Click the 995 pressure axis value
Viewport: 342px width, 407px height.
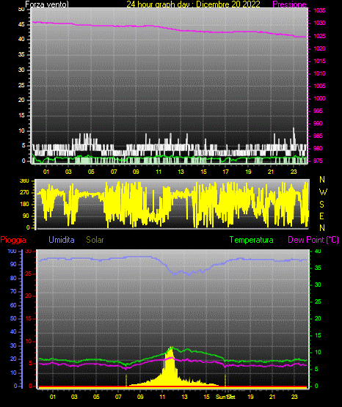tap(318, 111)
